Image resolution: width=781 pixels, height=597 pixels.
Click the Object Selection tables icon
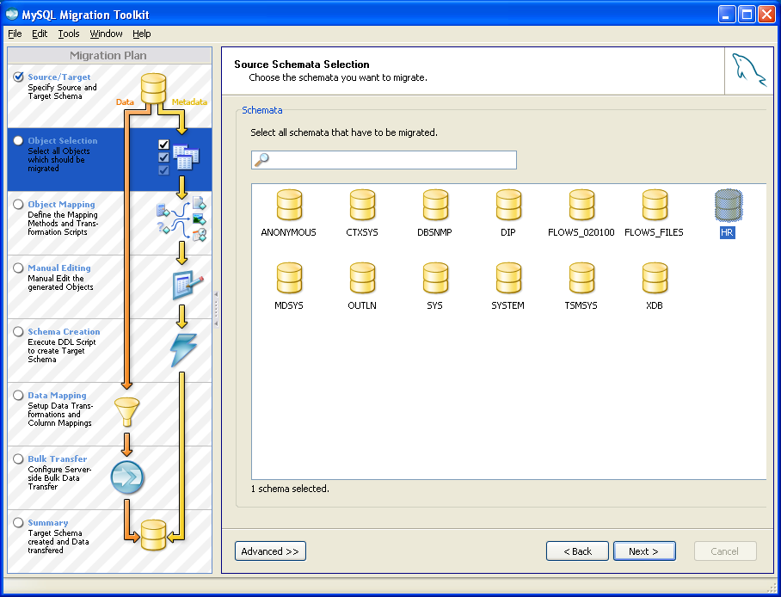coord(186,157)
